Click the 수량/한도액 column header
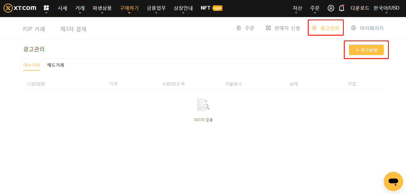 point(173,84)
